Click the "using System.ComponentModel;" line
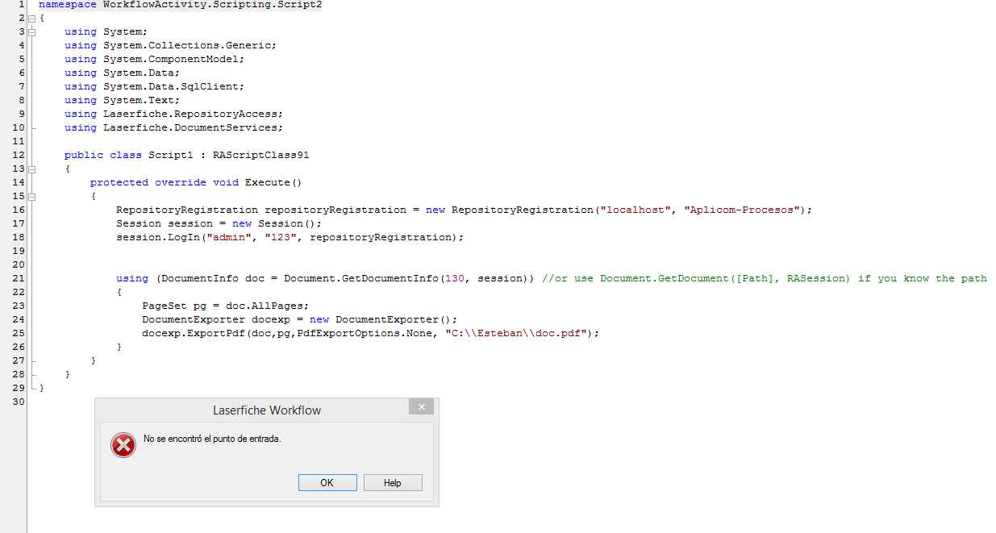This screenshot has width=996, height=533. tap(154, 59)
